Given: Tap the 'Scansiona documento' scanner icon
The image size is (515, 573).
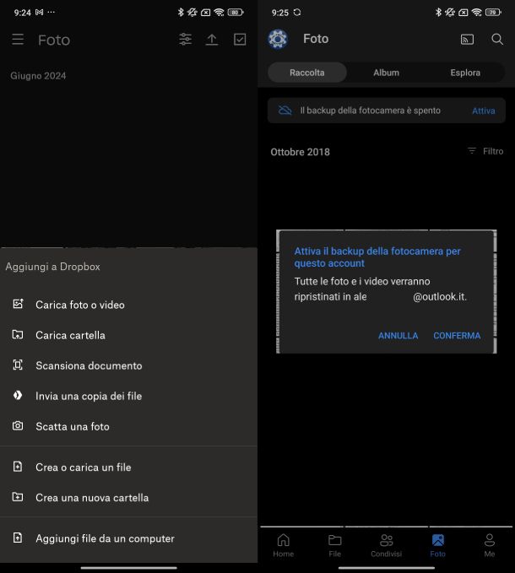Looking at the screenshot, I should [18, 365].
